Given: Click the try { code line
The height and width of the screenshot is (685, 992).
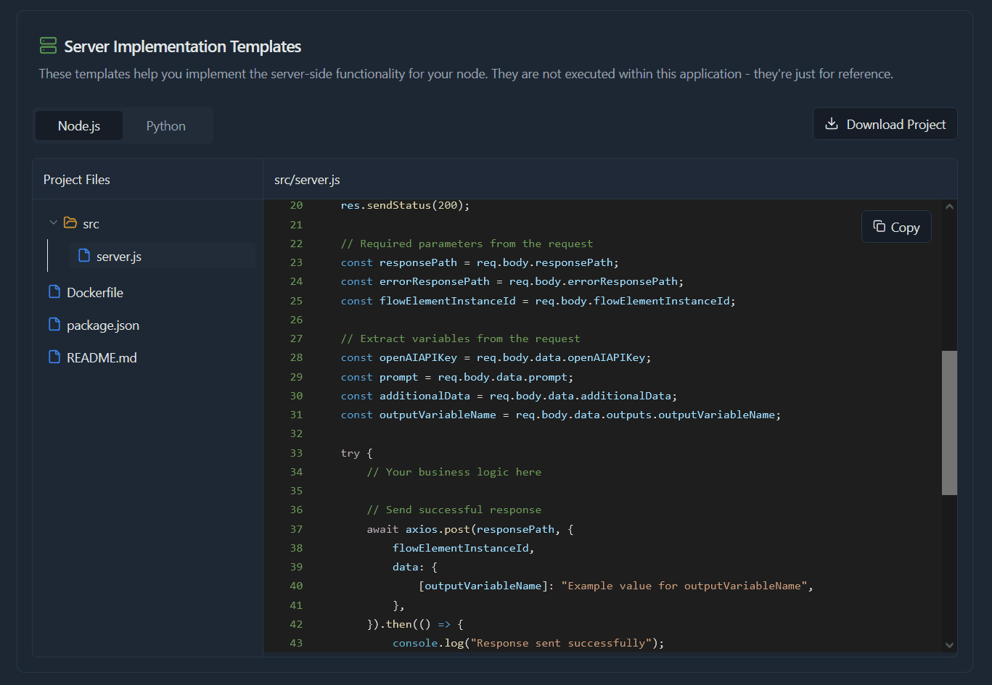Looking at the screenshot, I should coord(356,453).
